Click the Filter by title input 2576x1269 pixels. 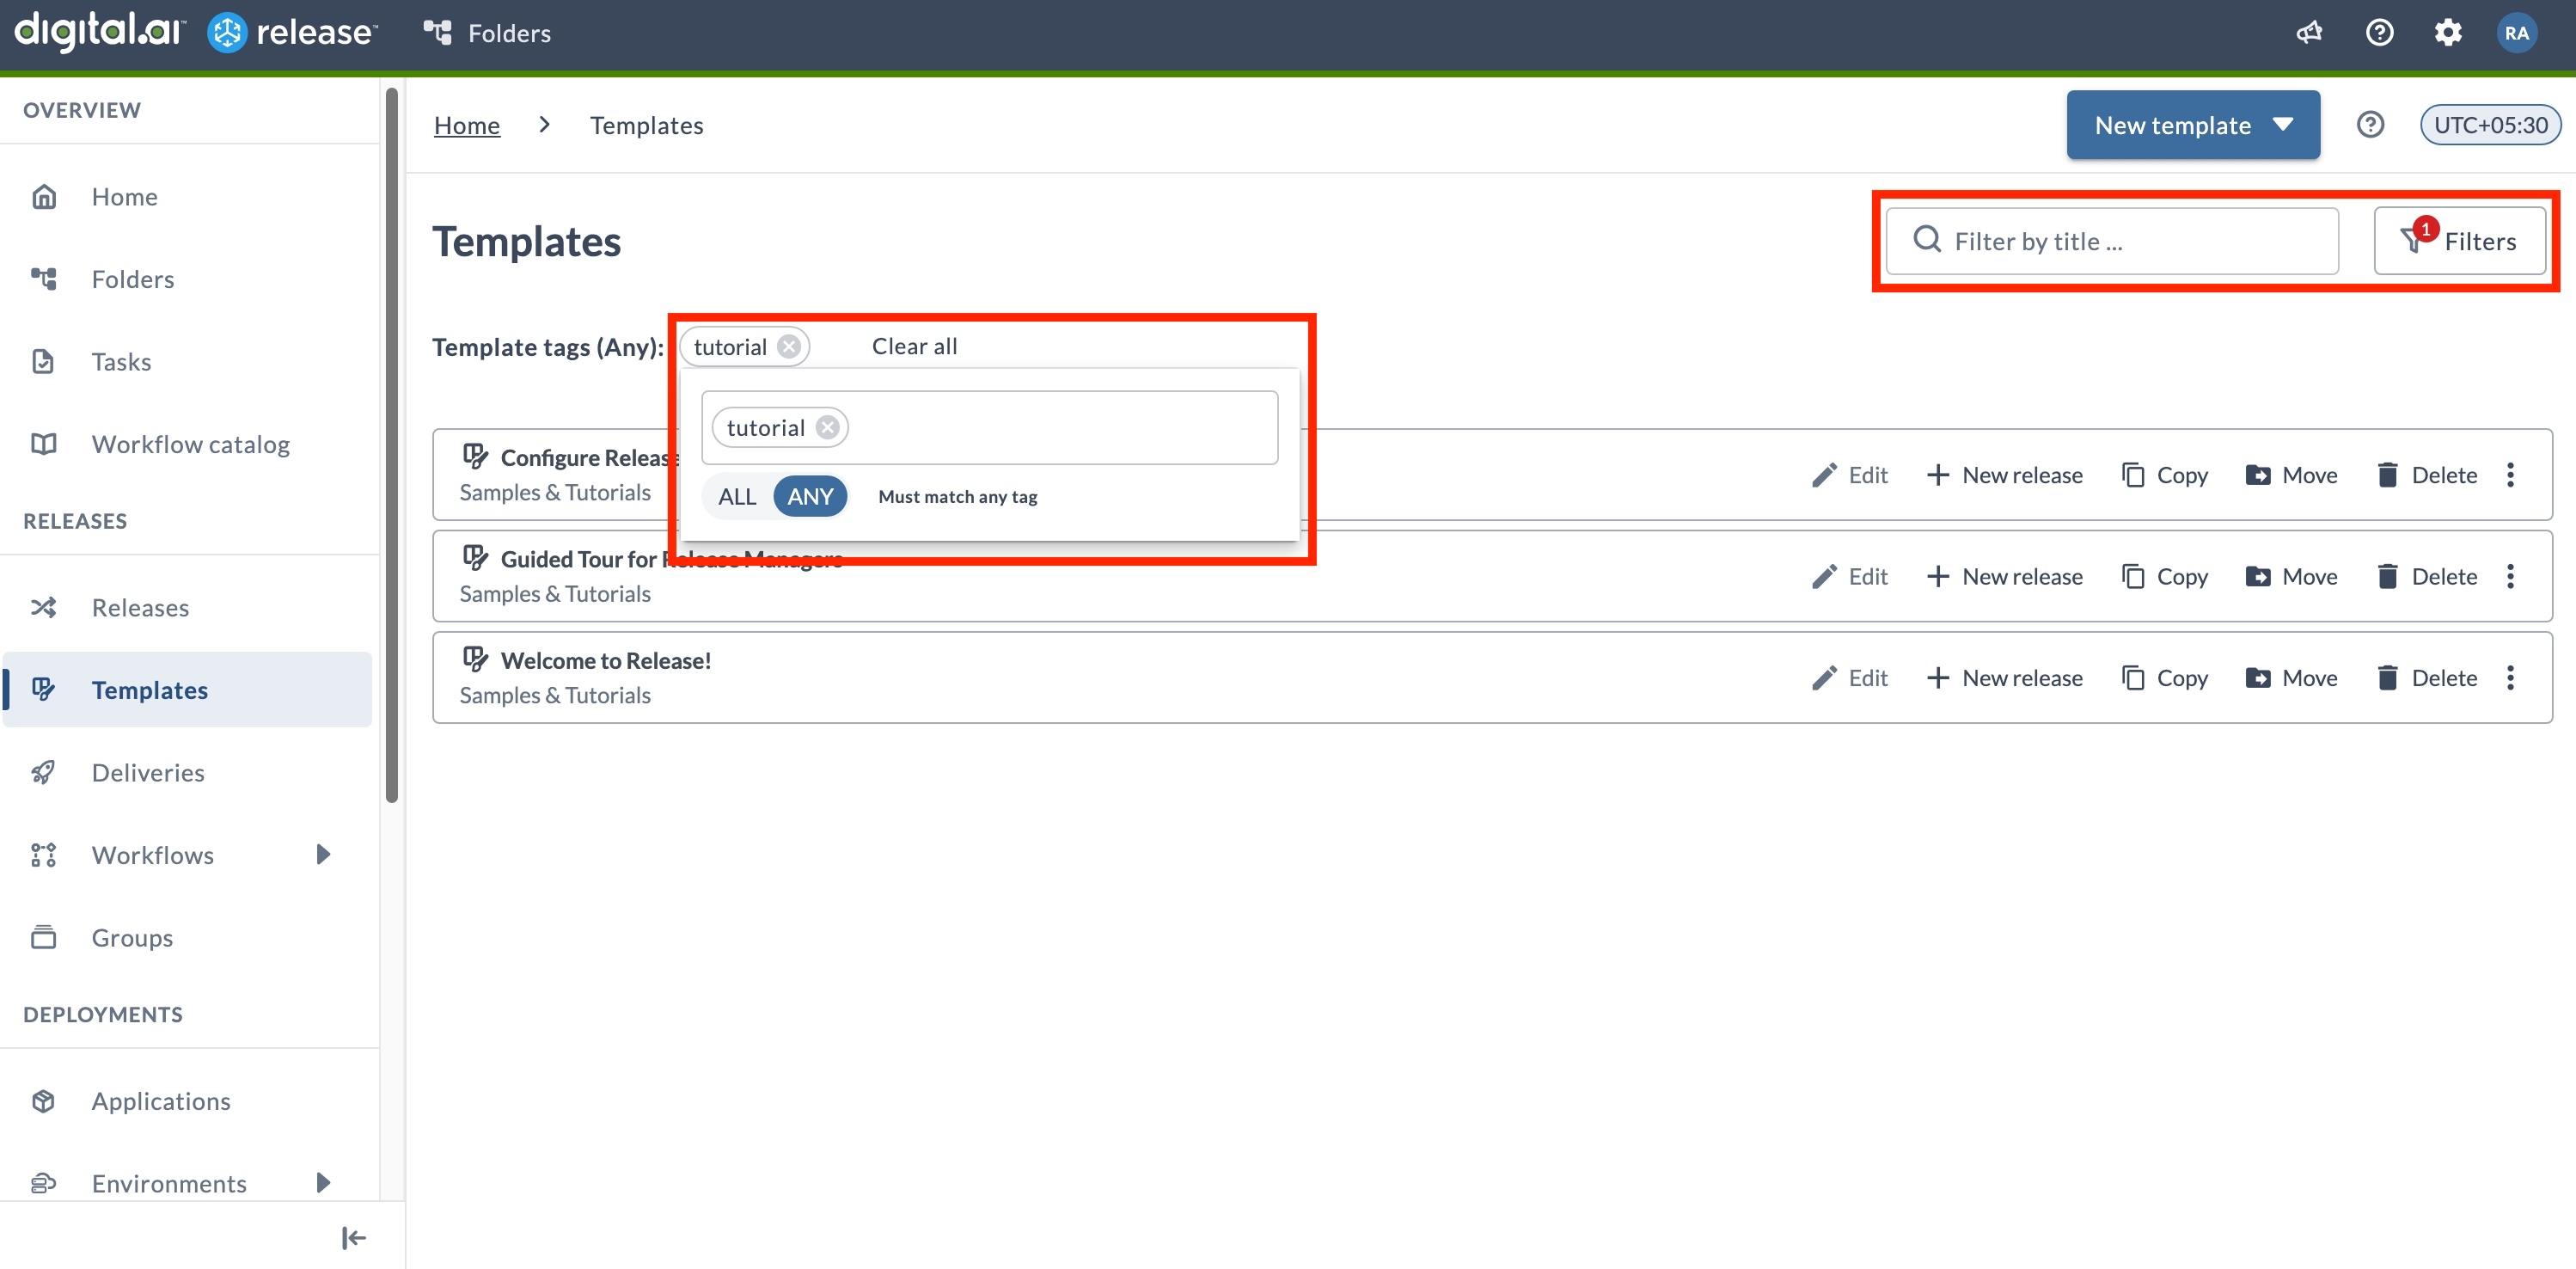coord(2111,241)
